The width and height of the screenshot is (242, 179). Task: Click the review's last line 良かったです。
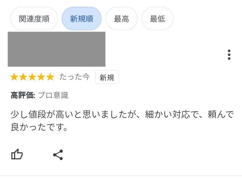click(40, 127)
